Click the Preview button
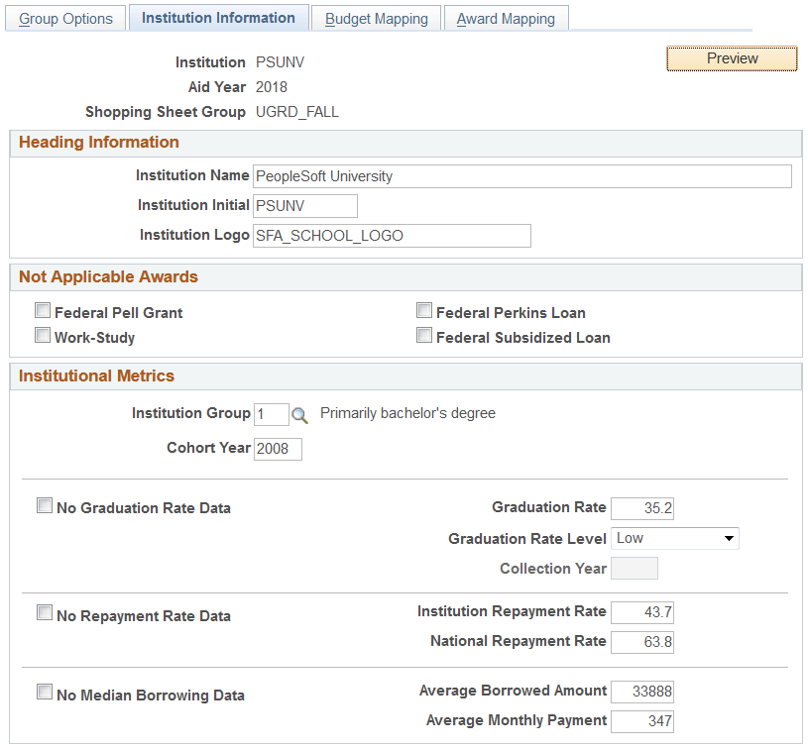The width and height of the screenshot is (808, 749). click(732, 58)
